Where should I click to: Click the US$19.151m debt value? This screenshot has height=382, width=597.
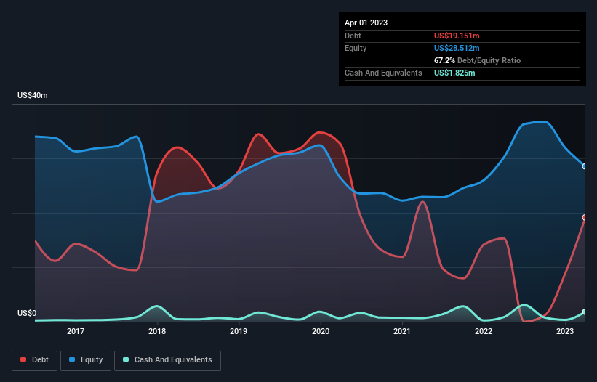pos(457,36)
